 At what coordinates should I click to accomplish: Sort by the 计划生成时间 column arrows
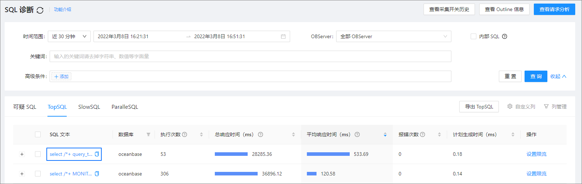click(513, 134)
